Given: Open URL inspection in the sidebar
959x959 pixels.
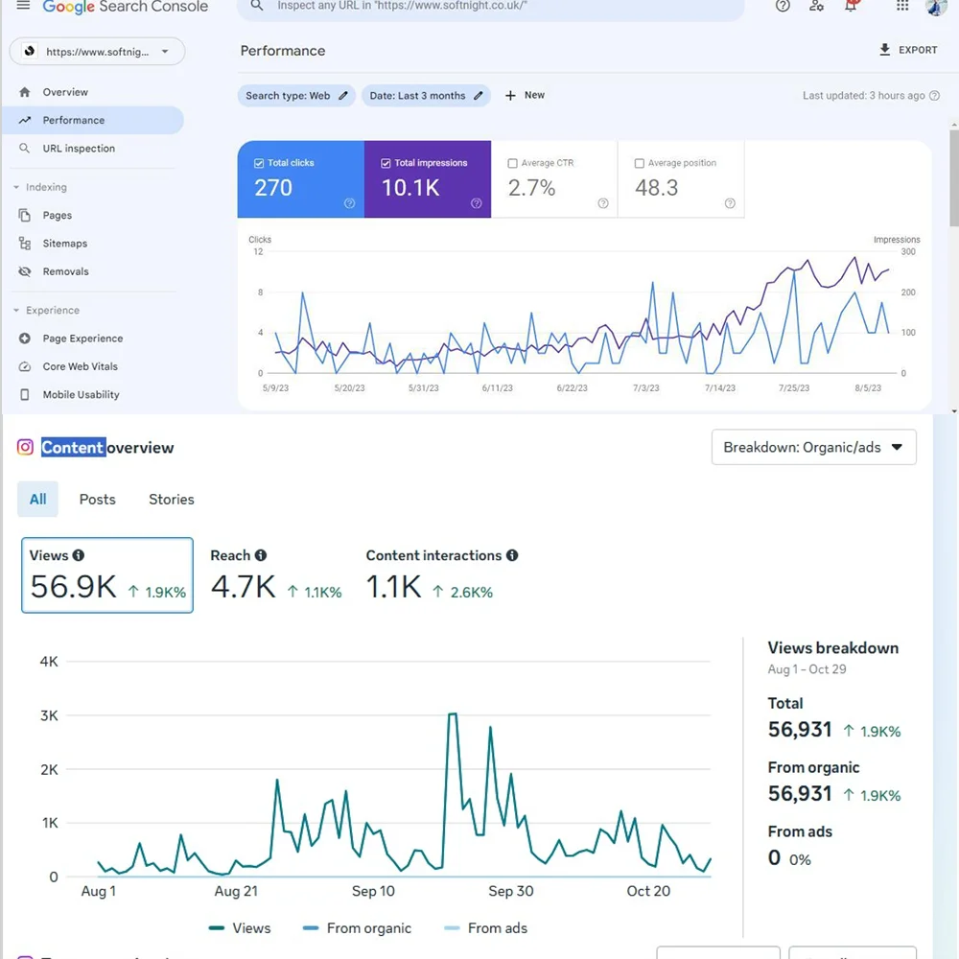Looking at the screenshot, I should pyautogui.click(x=78, y=149).
